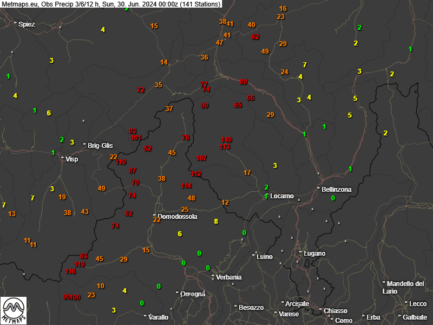Click the Omegna town label
Image resolution: width=433 pixels, height=325 pixels.
pyautogui.click(x=193, y=294)
